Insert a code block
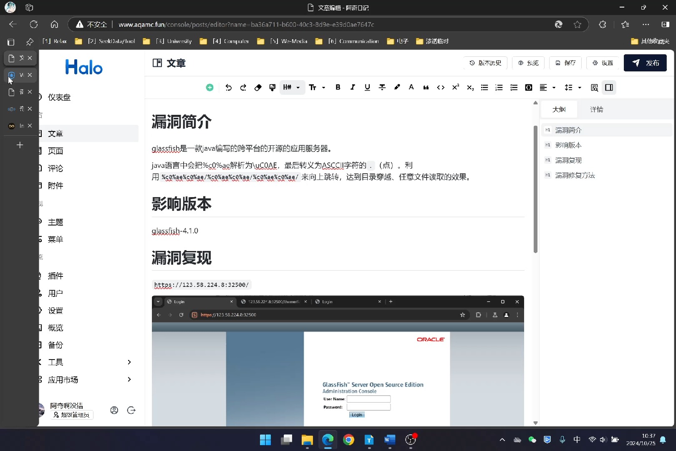Screen dimensions: 676x451 [x=529, y=87]
